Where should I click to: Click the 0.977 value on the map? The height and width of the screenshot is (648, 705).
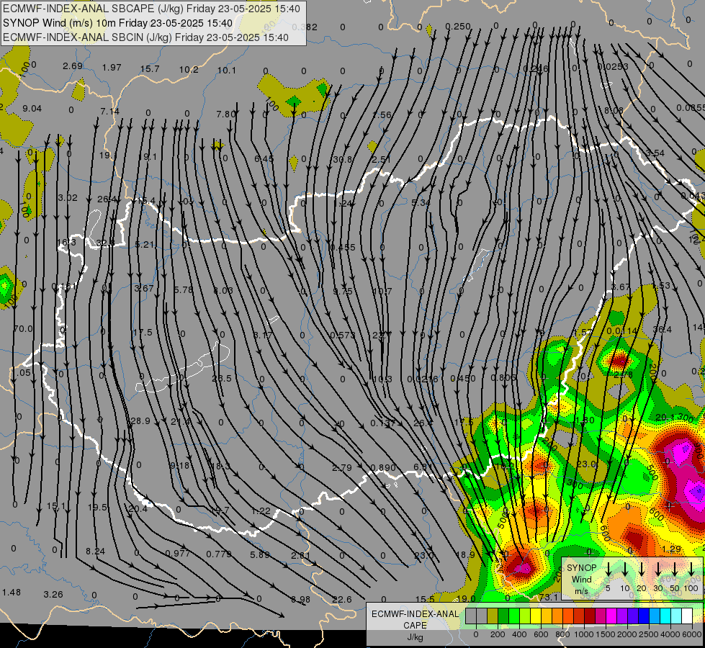click(x=178, y=553)
